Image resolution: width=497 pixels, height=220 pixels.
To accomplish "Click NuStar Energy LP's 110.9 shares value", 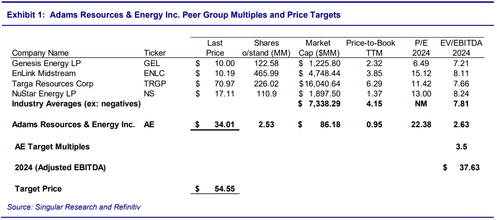I will (266, 94).
